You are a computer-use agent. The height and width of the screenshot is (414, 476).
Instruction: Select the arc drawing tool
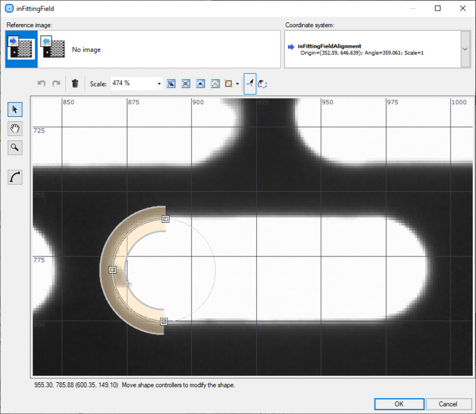15,177
